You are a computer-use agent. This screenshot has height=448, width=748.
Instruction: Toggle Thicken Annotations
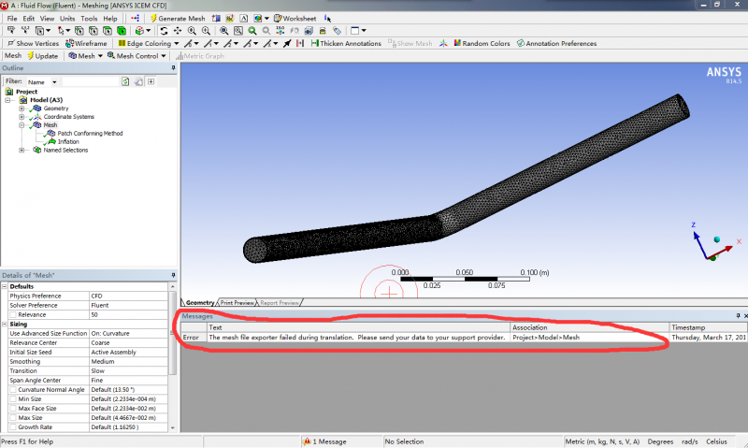click(346, 43)
